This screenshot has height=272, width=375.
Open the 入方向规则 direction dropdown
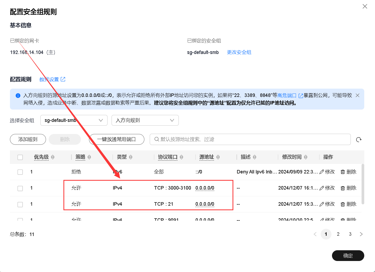145,120
